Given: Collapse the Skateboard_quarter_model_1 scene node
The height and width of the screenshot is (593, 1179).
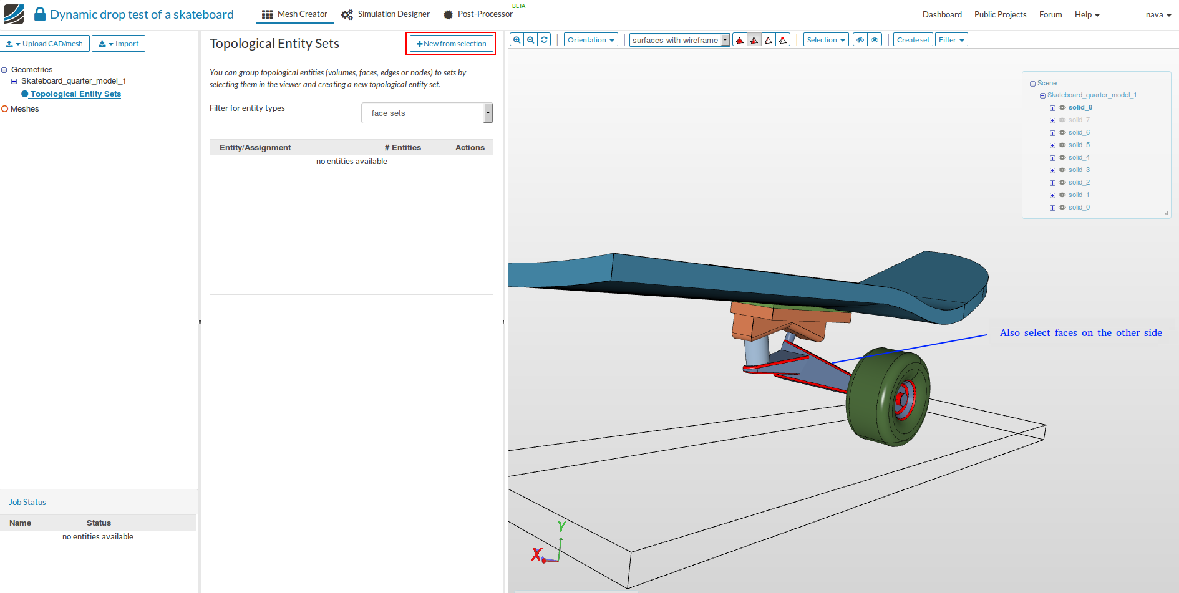Looking at the screenshot, I should click(x=1042, y=95).
